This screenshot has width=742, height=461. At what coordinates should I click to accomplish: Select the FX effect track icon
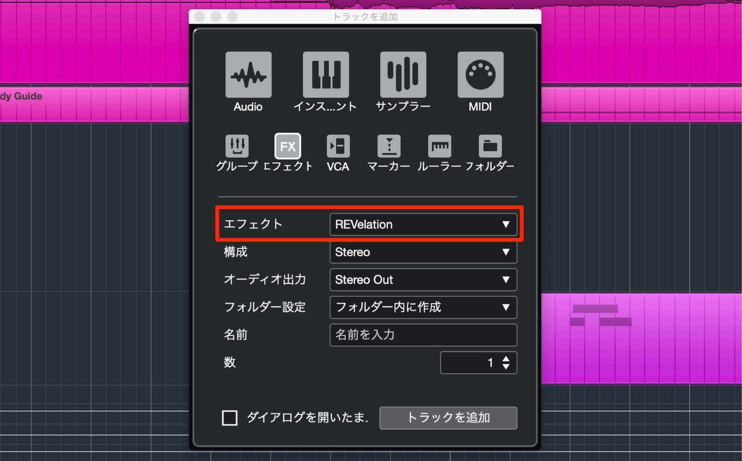pyautogui.click(x=287, y=146)
